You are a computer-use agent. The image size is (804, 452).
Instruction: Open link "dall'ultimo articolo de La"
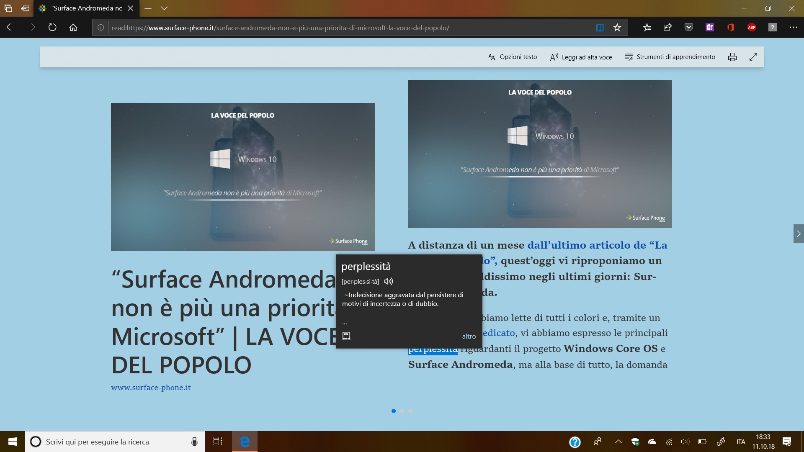[597, 245]
